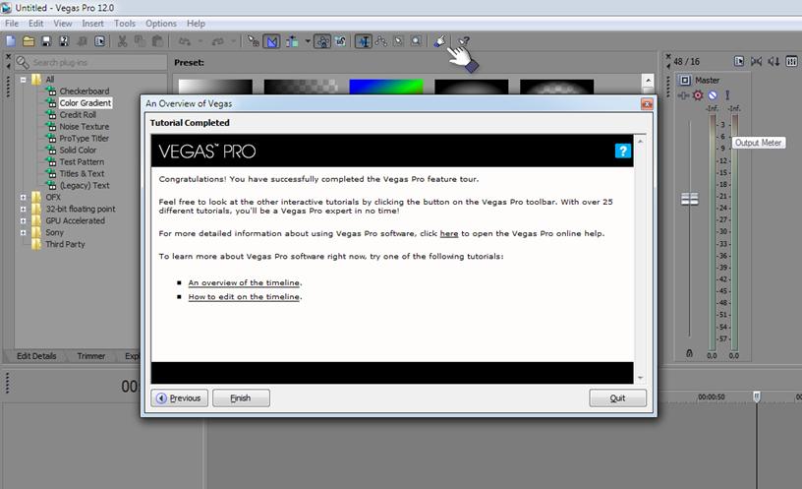Toggle the Mute icon on the Master bus
This screenshot has height=489, width=802.
713,95
